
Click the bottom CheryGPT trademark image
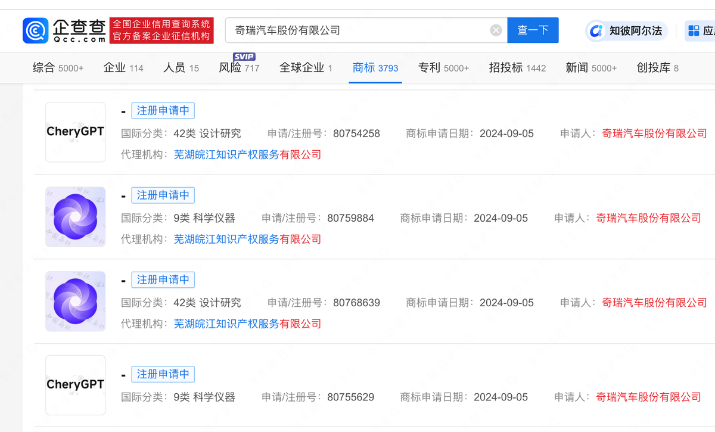75,384
